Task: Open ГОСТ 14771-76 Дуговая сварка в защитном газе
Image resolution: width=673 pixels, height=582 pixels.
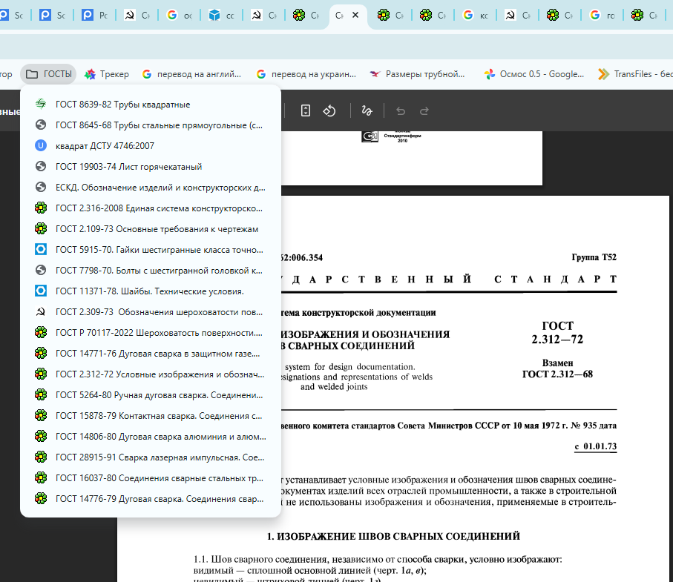Action: tap(151, 354)
